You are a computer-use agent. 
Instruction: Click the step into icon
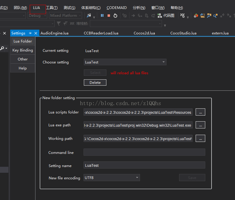coord(140,16)
